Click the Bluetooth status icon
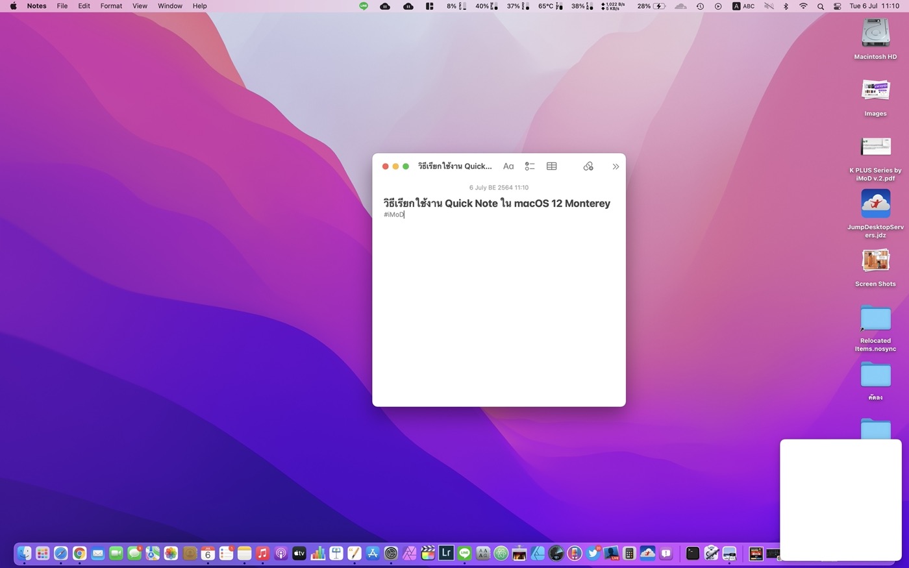This screenshot has width=909, height=568. 786,6
